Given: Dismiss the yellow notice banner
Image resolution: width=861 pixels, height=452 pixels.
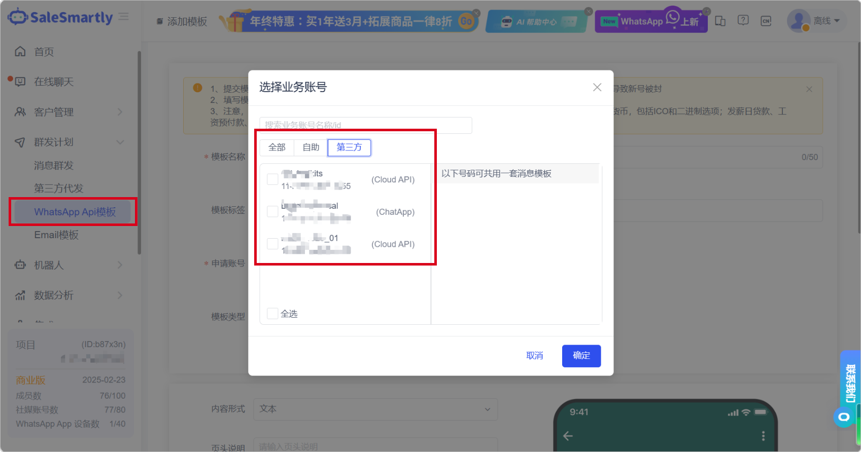Looking at the screenshot, I should point(809,89).
